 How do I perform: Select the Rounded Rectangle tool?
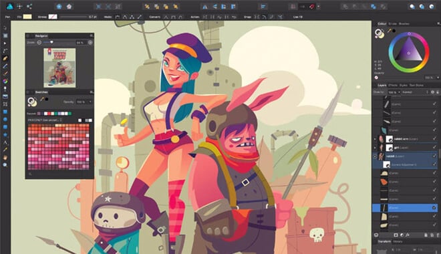click(5, 127)
